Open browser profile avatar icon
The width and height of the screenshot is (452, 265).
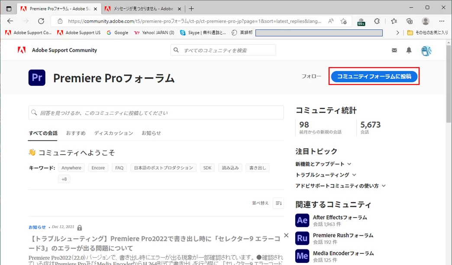click(426, 21)
